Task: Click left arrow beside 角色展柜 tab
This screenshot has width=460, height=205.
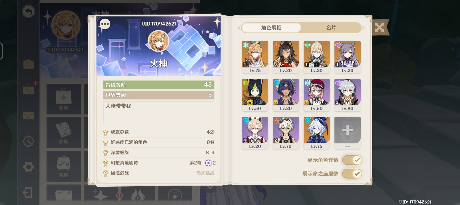Action: coord(239,28)
